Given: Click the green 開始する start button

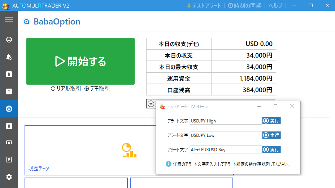Looking at the screenshot, I should [x=81, y=61].
